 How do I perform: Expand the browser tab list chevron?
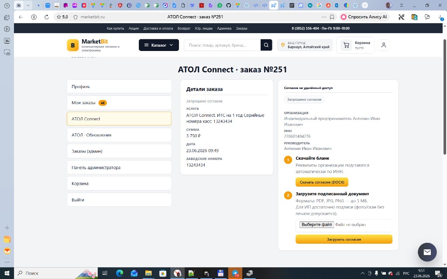pyautogui.click(x=28, y=5)
